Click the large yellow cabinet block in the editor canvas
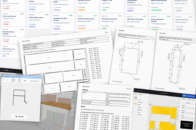This screenshot has height=130, width=196. 161,110
